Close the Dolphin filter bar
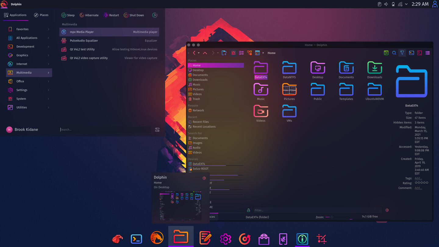The width and height of the screenshot is (439, 247). click(x=387, y=210)
